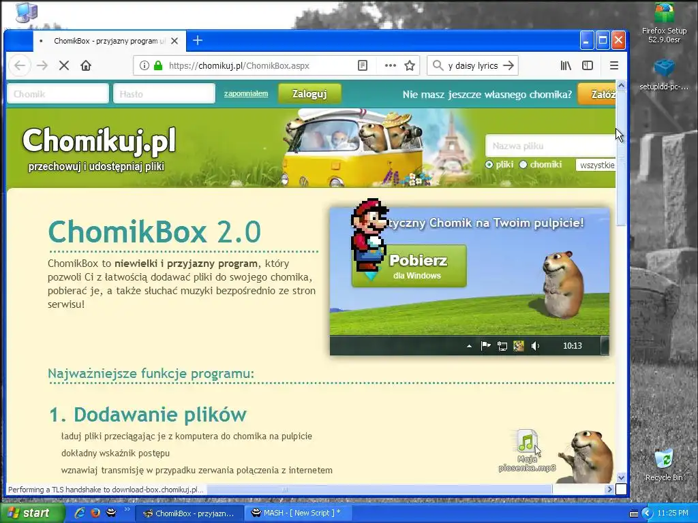Click the MASH icon in quick launch
The width and height of the screenshot is (698, 523).
tap(111, 513)
